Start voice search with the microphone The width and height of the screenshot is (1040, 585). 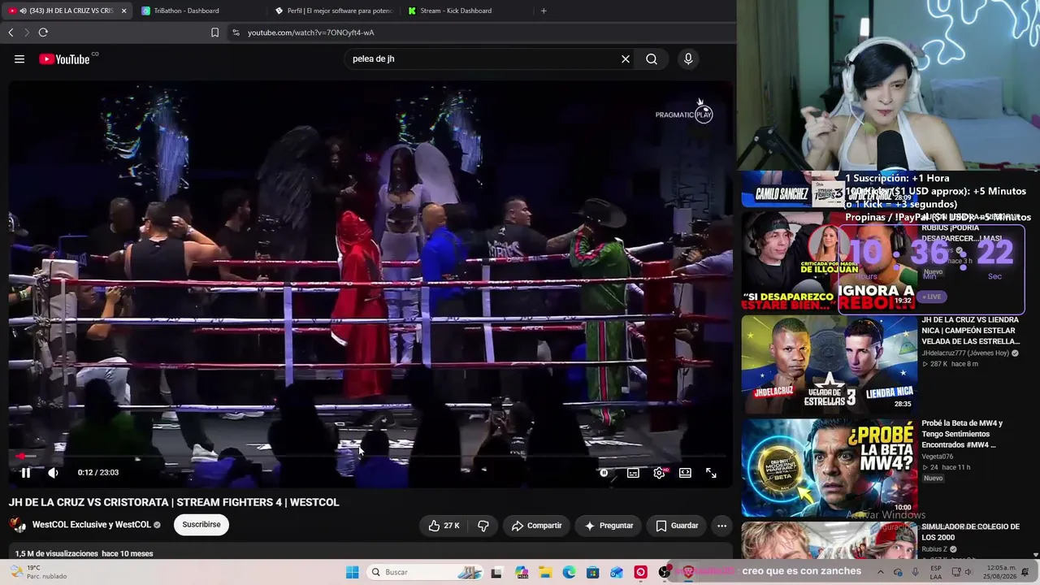pyautogui.click(x=688, y=58)
